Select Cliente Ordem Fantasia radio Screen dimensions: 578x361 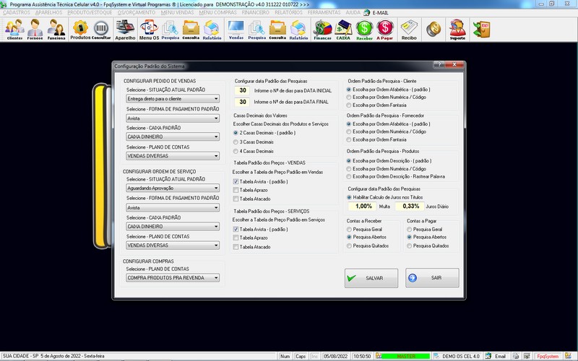click(x=349, y=105)
